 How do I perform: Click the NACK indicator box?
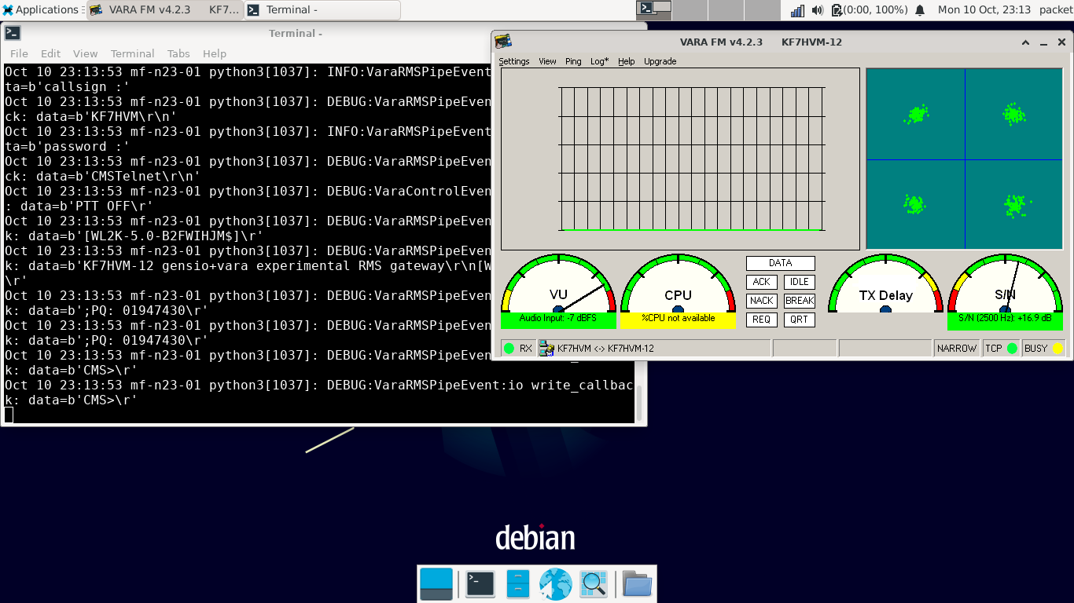click(x=762, y=301)
